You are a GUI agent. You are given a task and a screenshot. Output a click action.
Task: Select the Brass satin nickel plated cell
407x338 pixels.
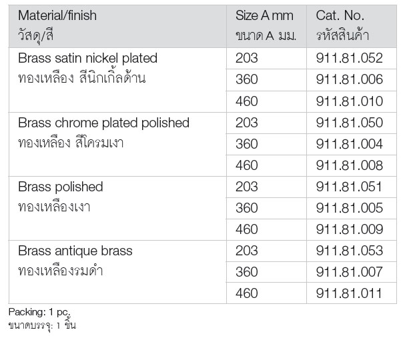tap(117, 80)
